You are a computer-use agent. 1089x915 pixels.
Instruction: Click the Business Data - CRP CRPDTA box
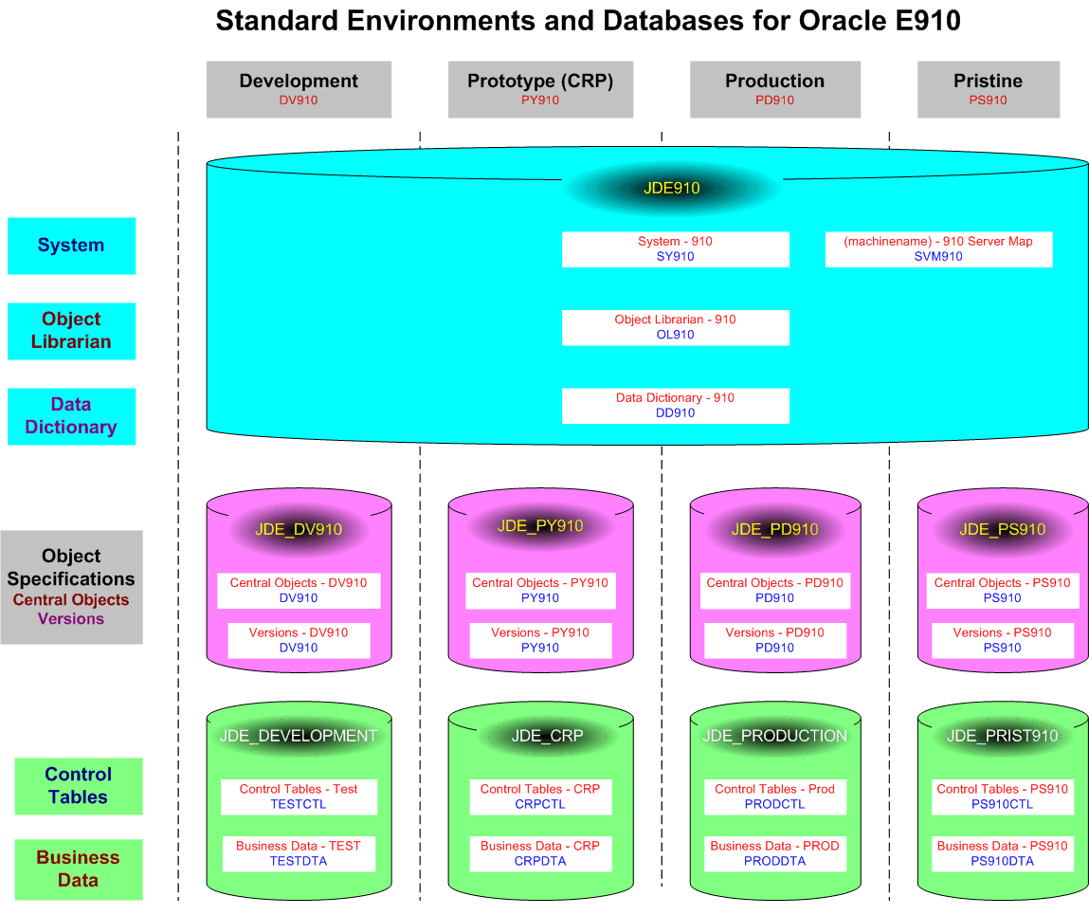tap(540, 854)
